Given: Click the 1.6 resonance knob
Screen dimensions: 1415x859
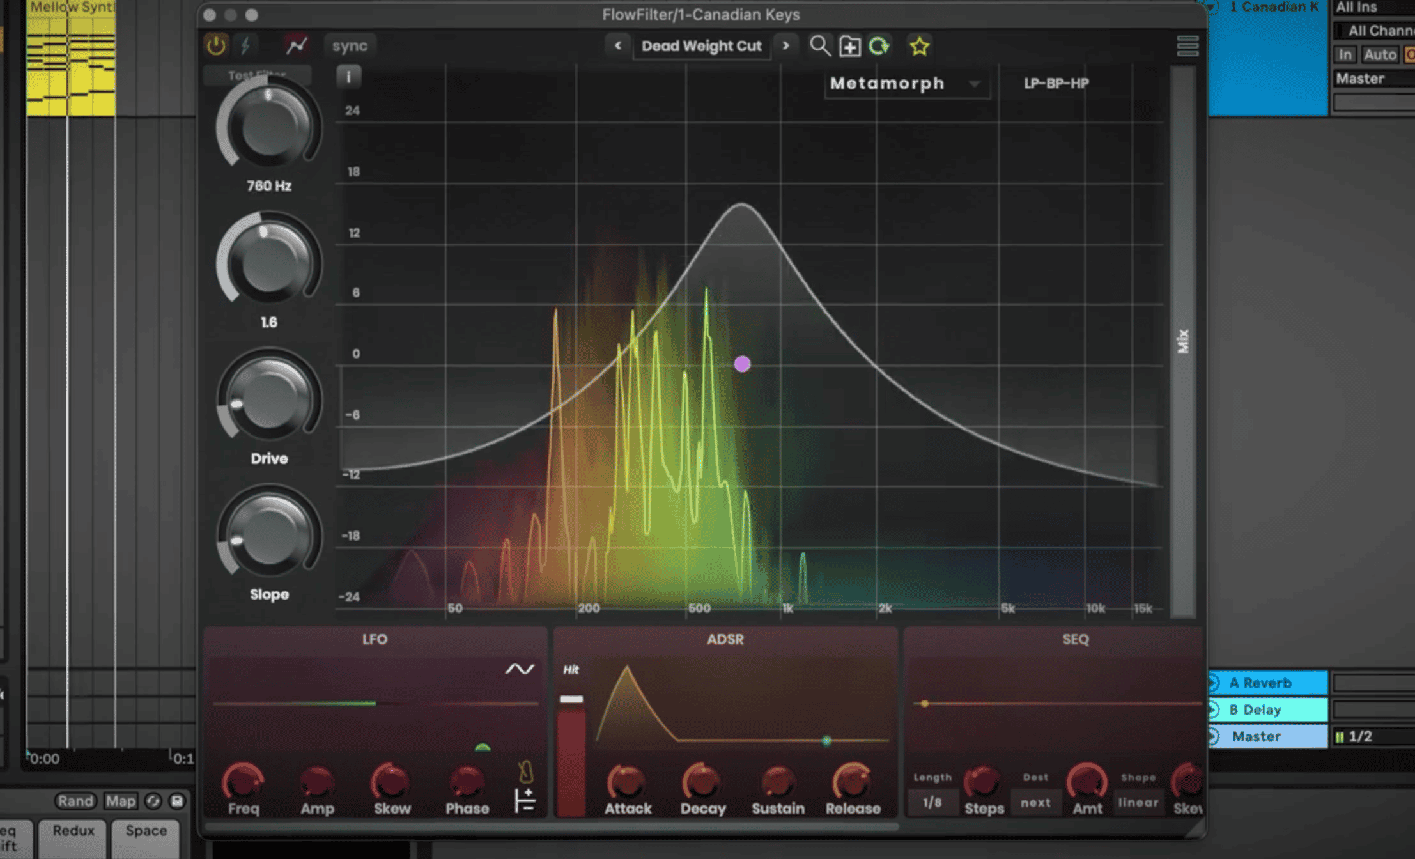Looking at the screenshot, I should 269,262.
